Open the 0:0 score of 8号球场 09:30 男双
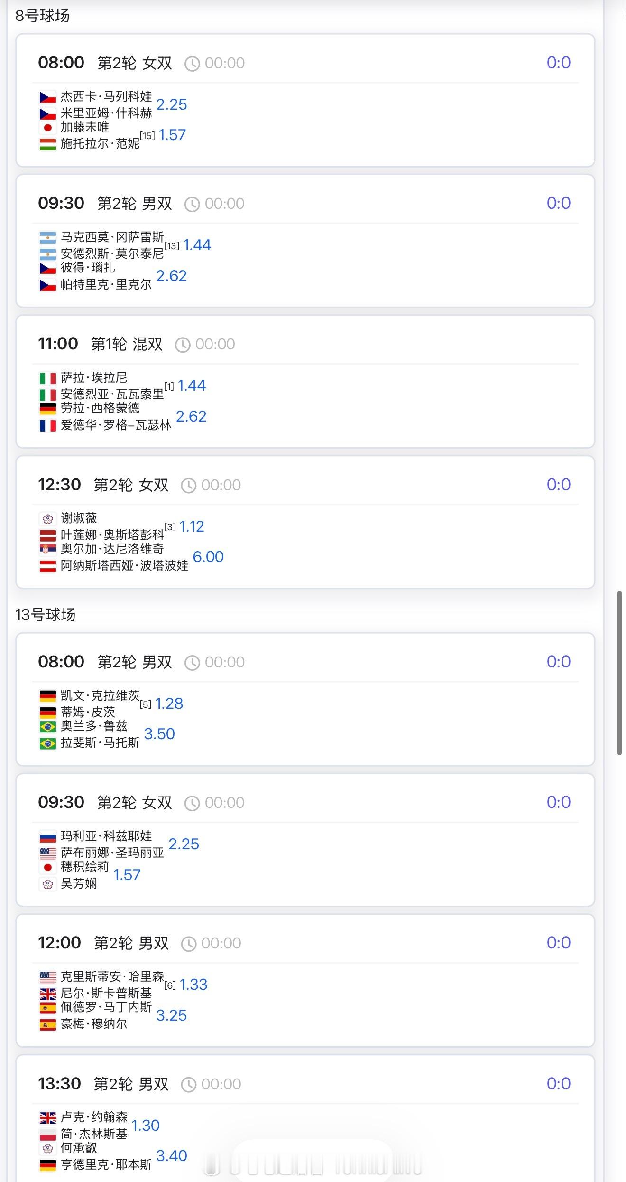 (x=558, y=204)
